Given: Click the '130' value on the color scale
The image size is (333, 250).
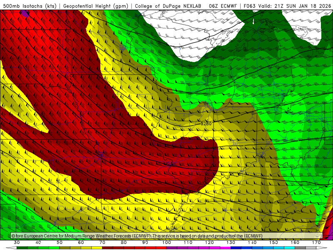Looking at the screenshot, I should pos(231,242).
